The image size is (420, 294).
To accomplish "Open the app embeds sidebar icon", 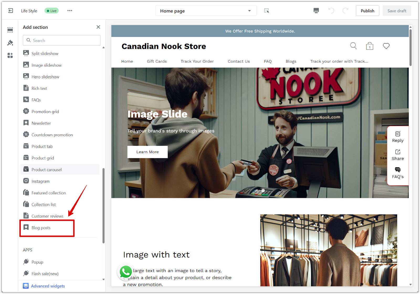I will pos(10,55).
